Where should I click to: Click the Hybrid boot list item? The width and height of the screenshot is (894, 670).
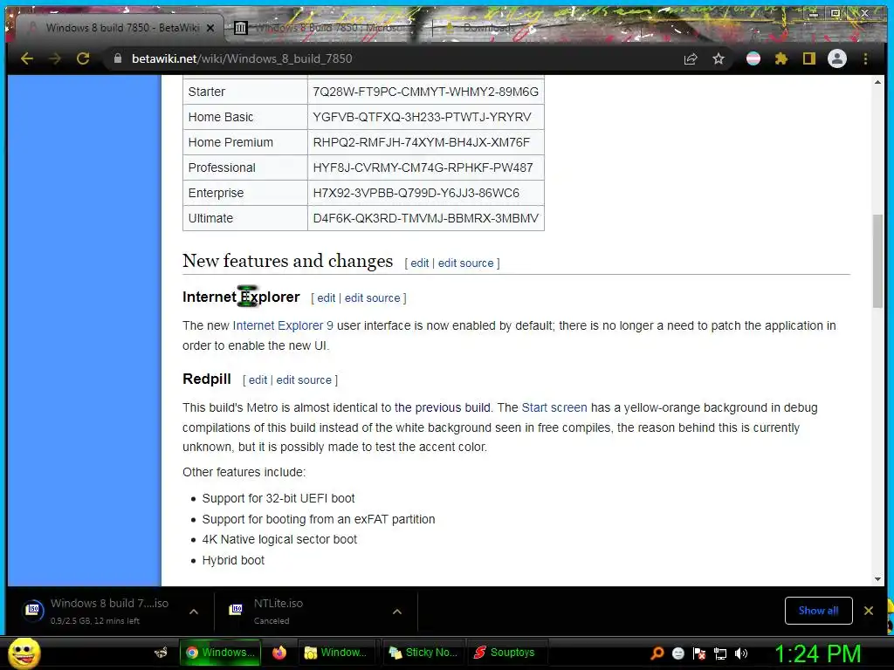(233, 561)
